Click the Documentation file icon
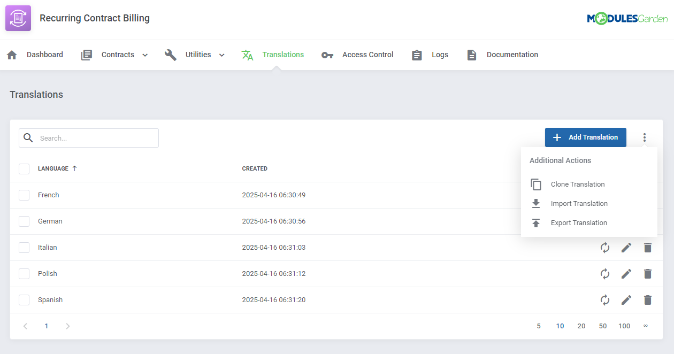Viewport: 674px width, 354px height. tap(471, 55)
